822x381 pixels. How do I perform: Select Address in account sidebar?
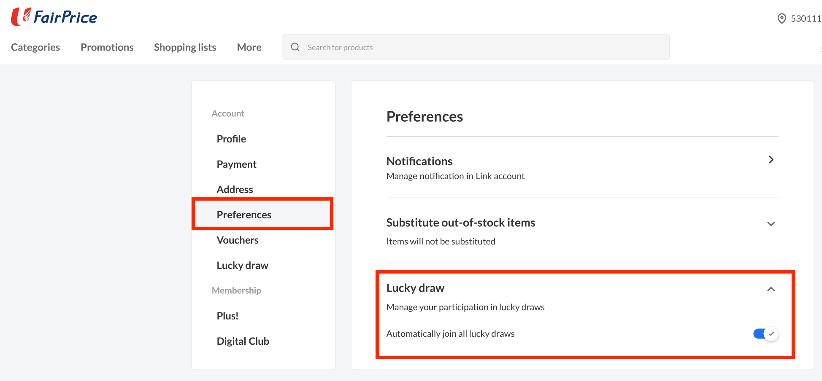pyautogui.click(x=235, y=190)
